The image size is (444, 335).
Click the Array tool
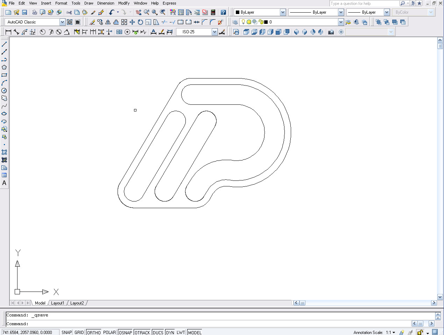124,22
